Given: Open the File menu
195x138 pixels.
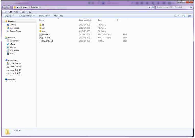Looking at the screenshot, I should [x=5, y=12].
